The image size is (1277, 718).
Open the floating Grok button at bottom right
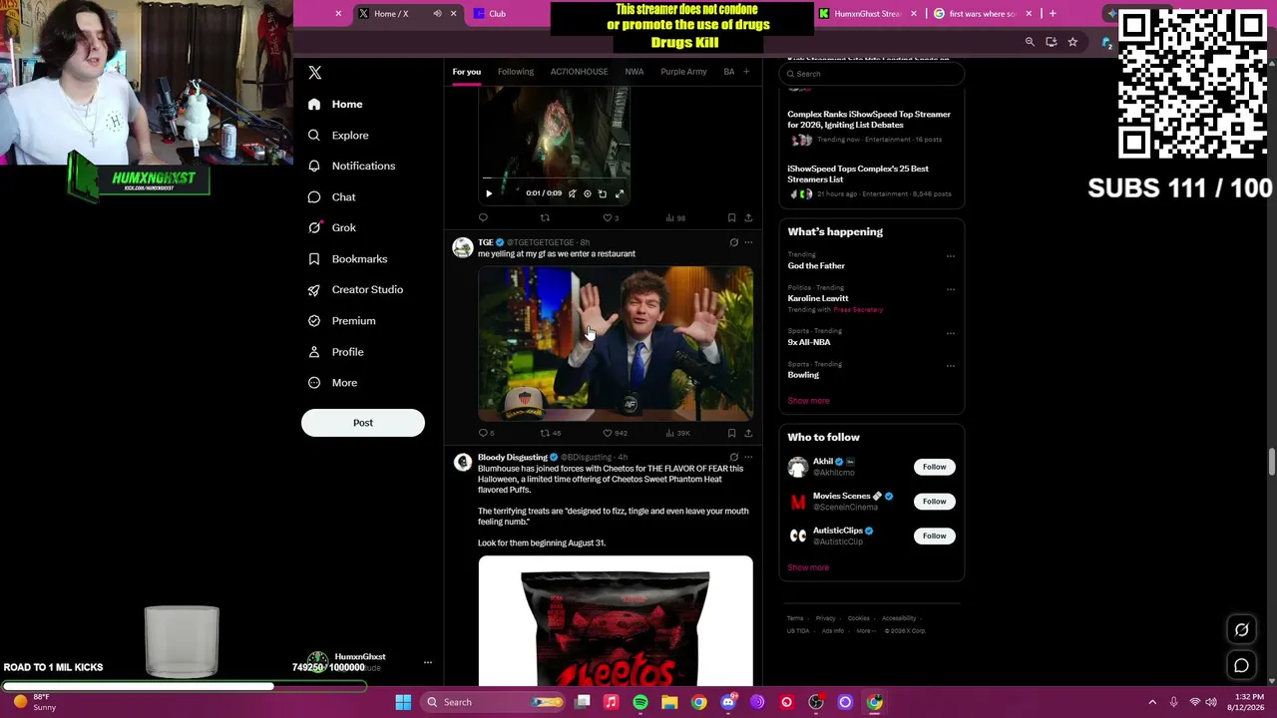tap(1241, 629)
